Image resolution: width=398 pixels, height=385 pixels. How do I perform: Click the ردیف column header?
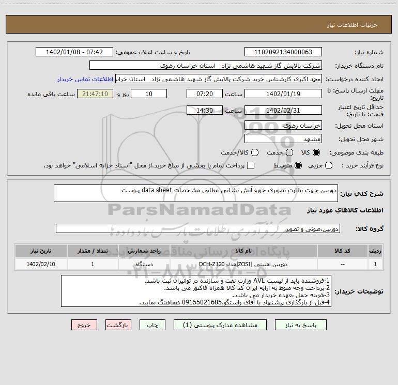375,251
